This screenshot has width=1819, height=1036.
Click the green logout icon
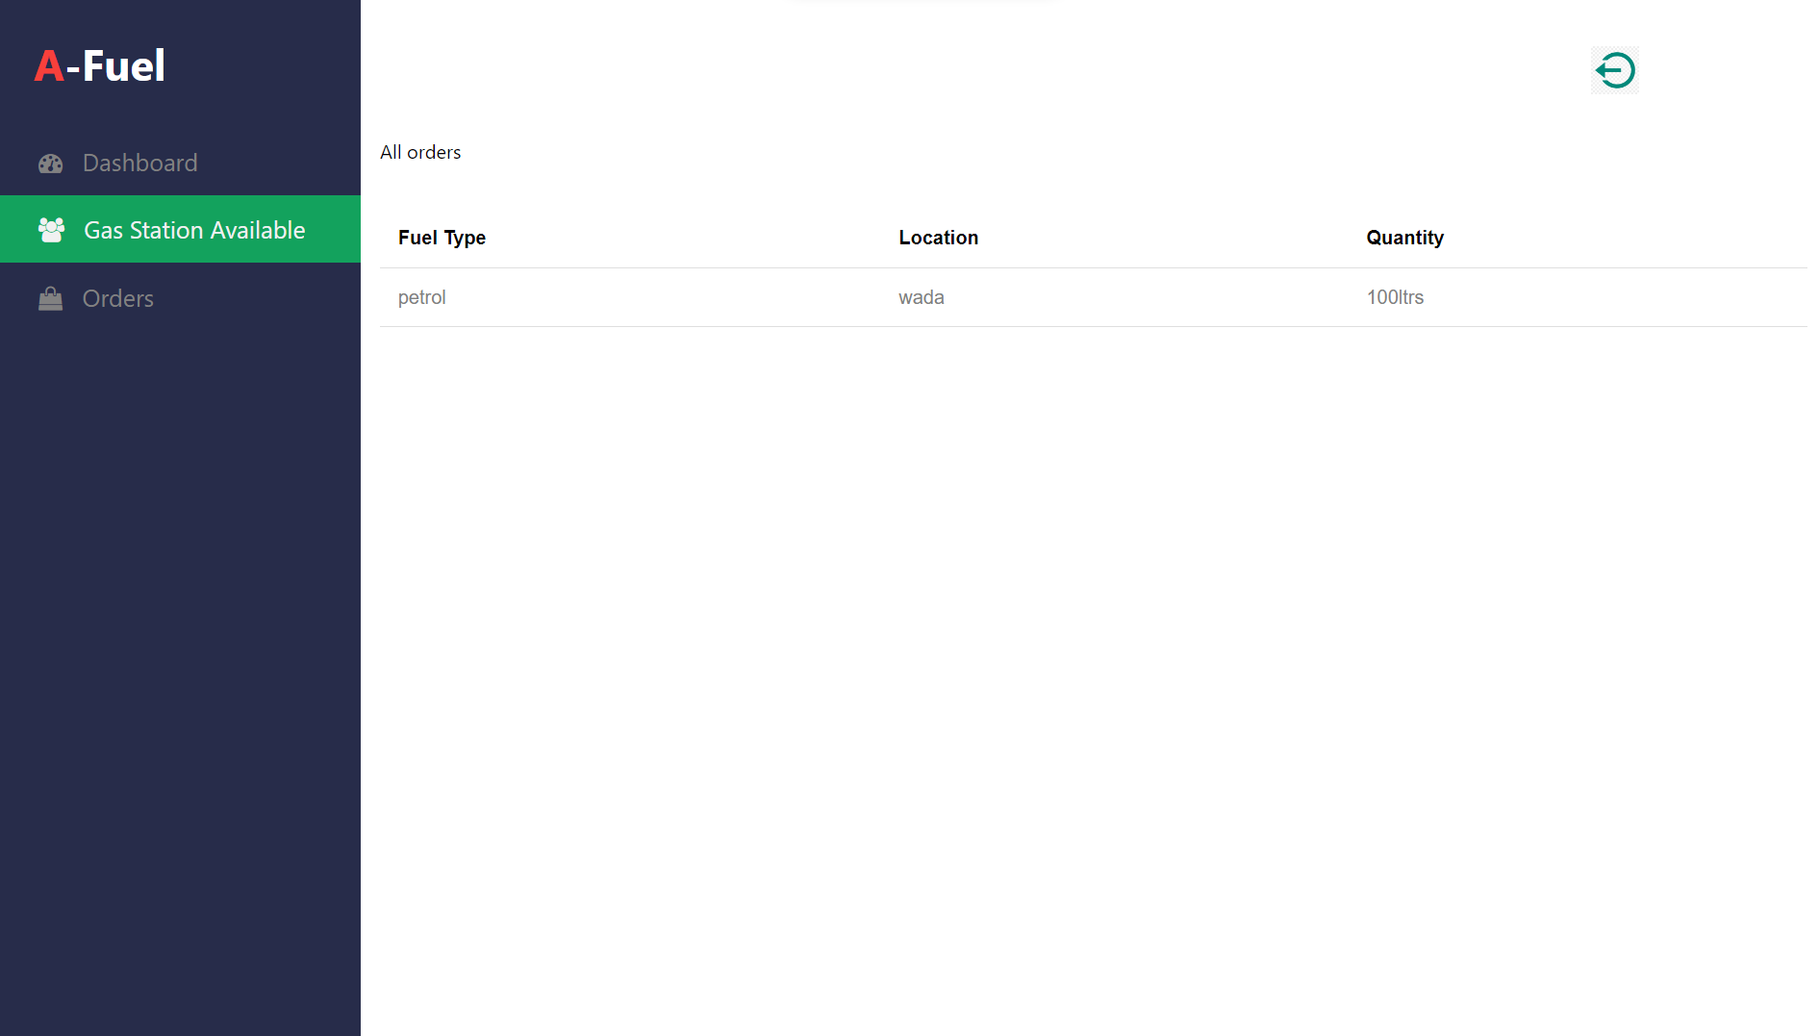[1614, 70]
